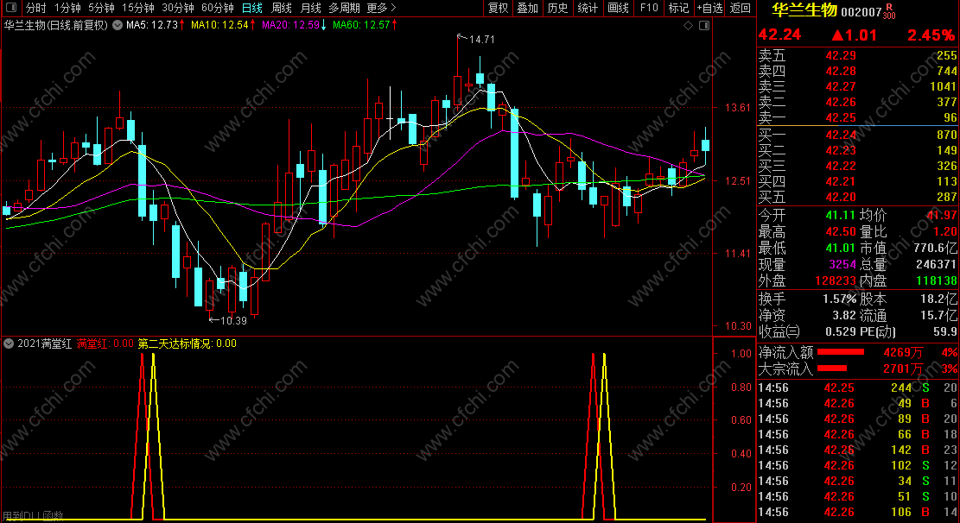Switch to 月线 monthly chart
The image size is (960, 523).
(310, 8)
